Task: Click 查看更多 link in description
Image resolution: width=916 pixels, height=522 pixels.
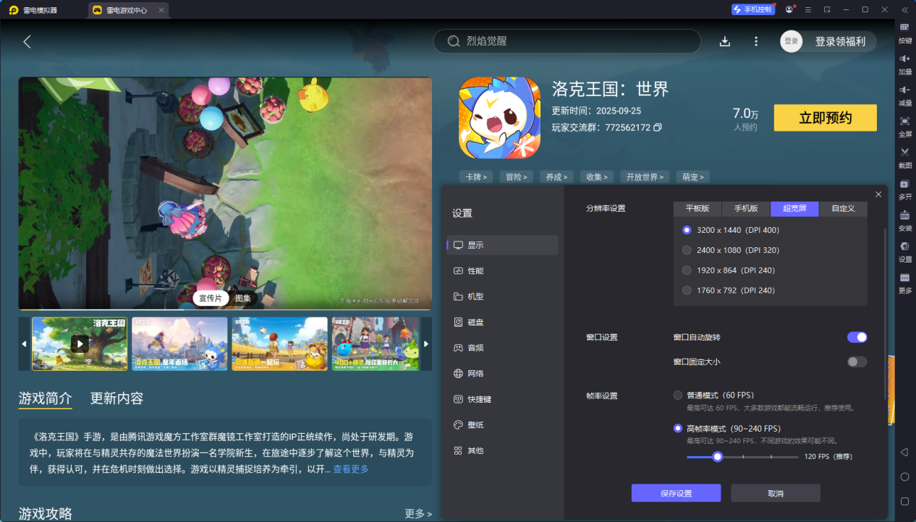Action: tap(351, 469)
